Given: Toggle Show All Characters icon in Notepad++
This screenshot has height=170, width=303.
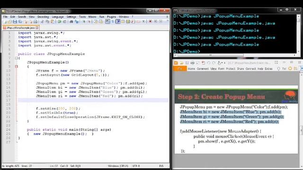Looking at the screenshot, I should click(113, 22).
